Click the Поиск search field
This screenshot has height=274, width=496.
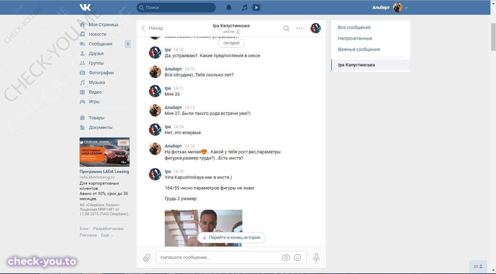(176, 8)
